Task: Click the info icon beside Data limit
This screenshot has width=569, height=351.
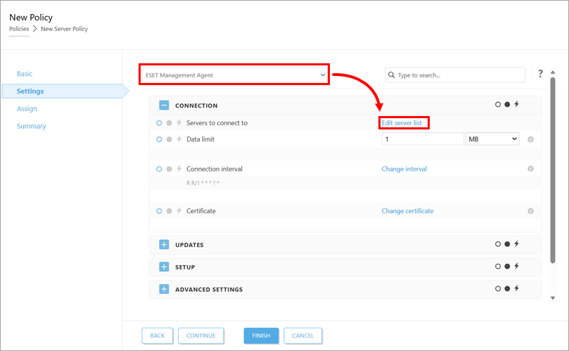Action: coord(530,139)
